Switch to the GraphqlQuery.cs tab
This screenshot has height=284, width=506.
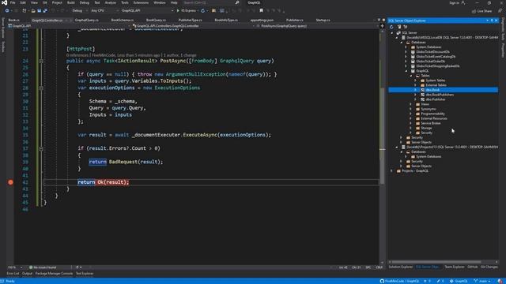point(87,20)
